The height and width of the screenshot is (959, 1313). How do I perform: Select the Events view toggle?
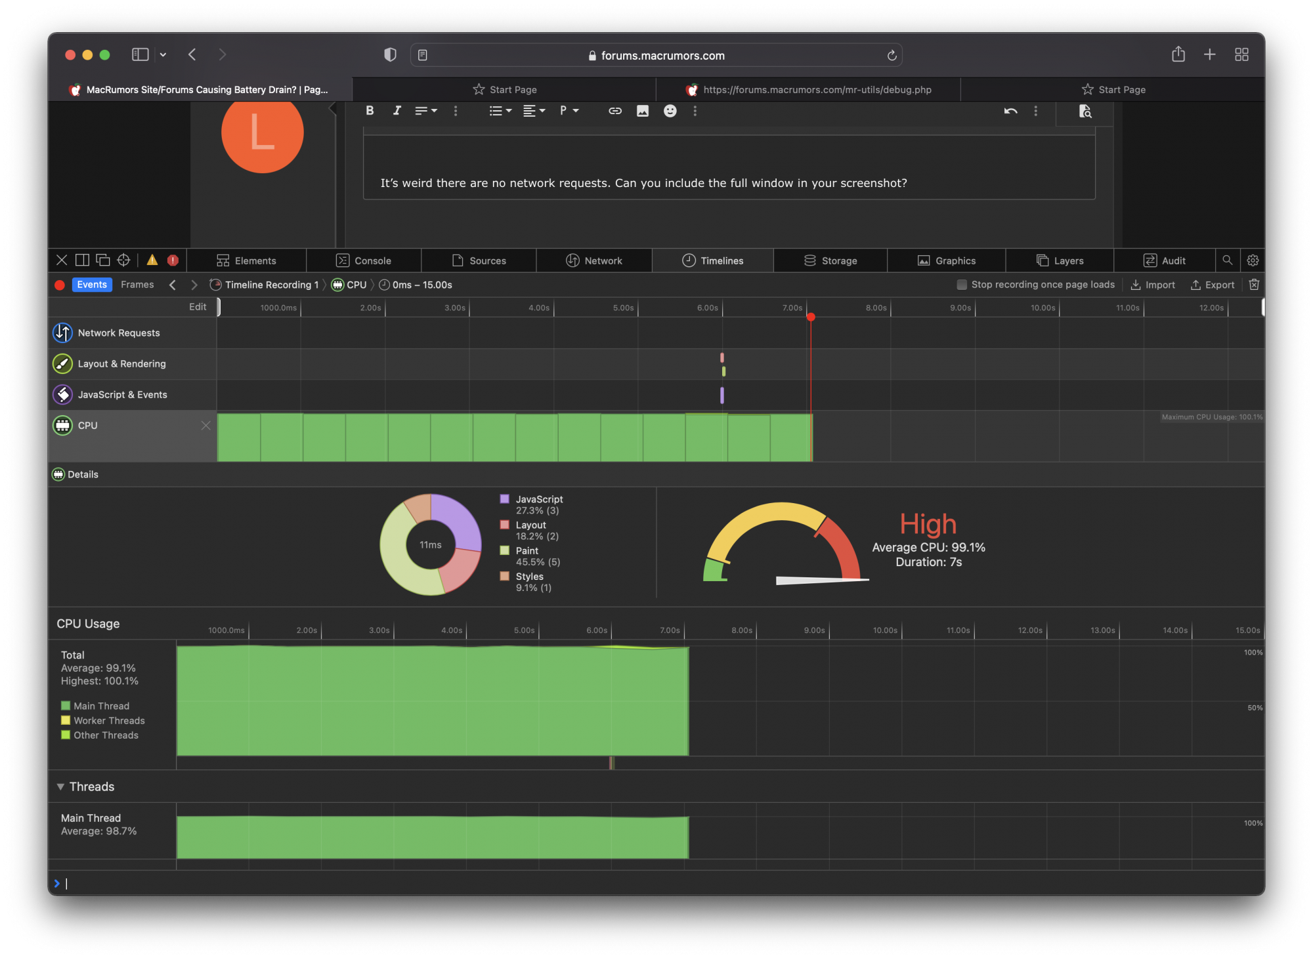[92, 285]
